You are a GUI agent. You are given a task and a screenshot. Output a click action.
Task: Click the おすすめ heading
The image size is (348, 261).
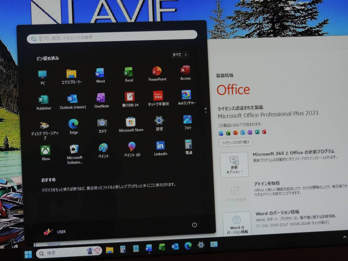pyautogui.click(x=48, y=180)
